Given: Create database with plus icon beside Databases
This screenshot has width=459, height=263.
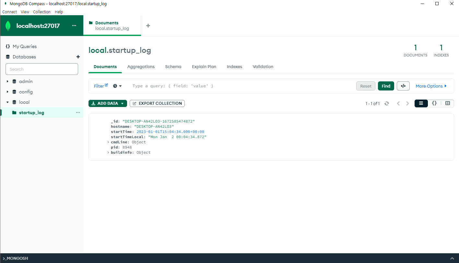Looking at the screenshot, I should tap(78, 57).
